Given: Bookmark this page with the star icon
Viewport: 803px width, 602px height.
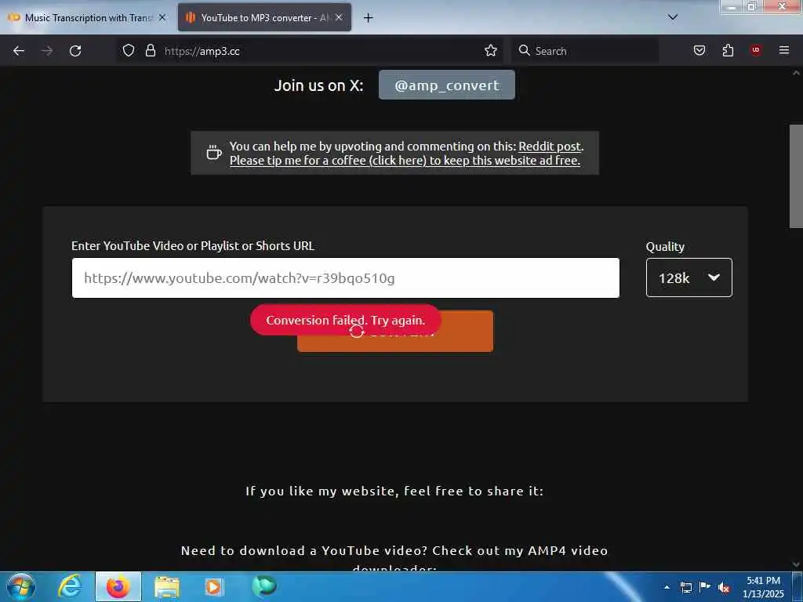Looking at the screenshot, I should [x=491, y=51].
